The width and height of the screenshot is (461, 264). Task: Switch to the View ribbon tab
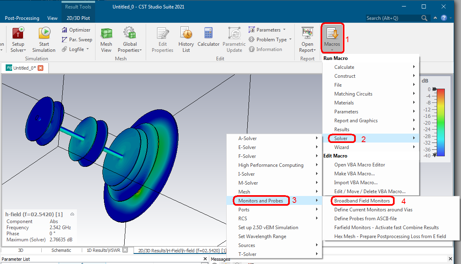(52, 18)
